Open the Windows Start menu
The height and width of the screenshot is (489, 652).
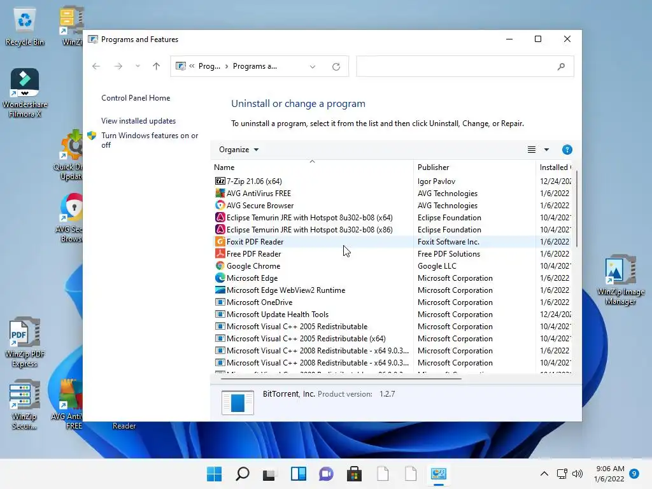point(215,474)
